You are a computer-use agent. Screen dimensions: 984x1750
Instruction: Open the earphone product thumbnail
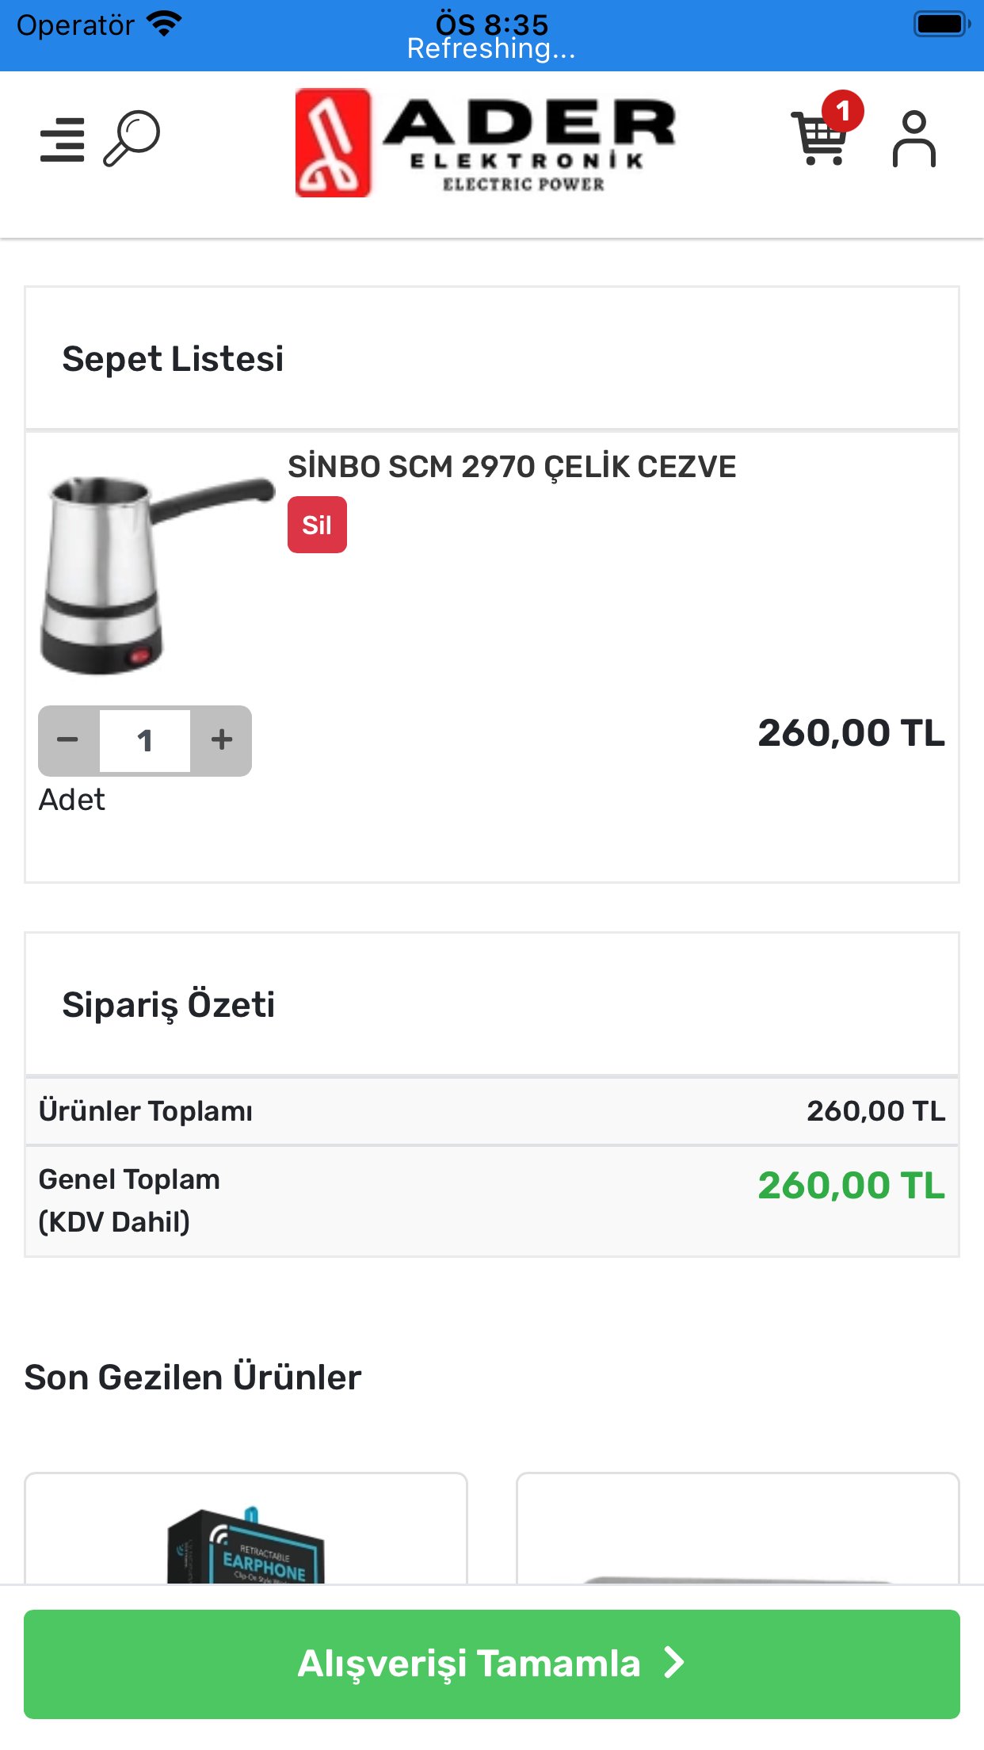[x=246, y=1544]
